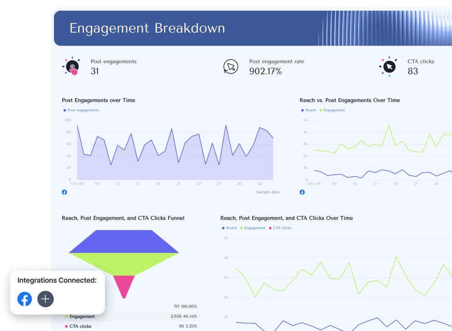Viewport: 452px width, 331px height.
Task: Click the Reach legend dot in the bottom-right chart
Action: [x=222, y=228]
